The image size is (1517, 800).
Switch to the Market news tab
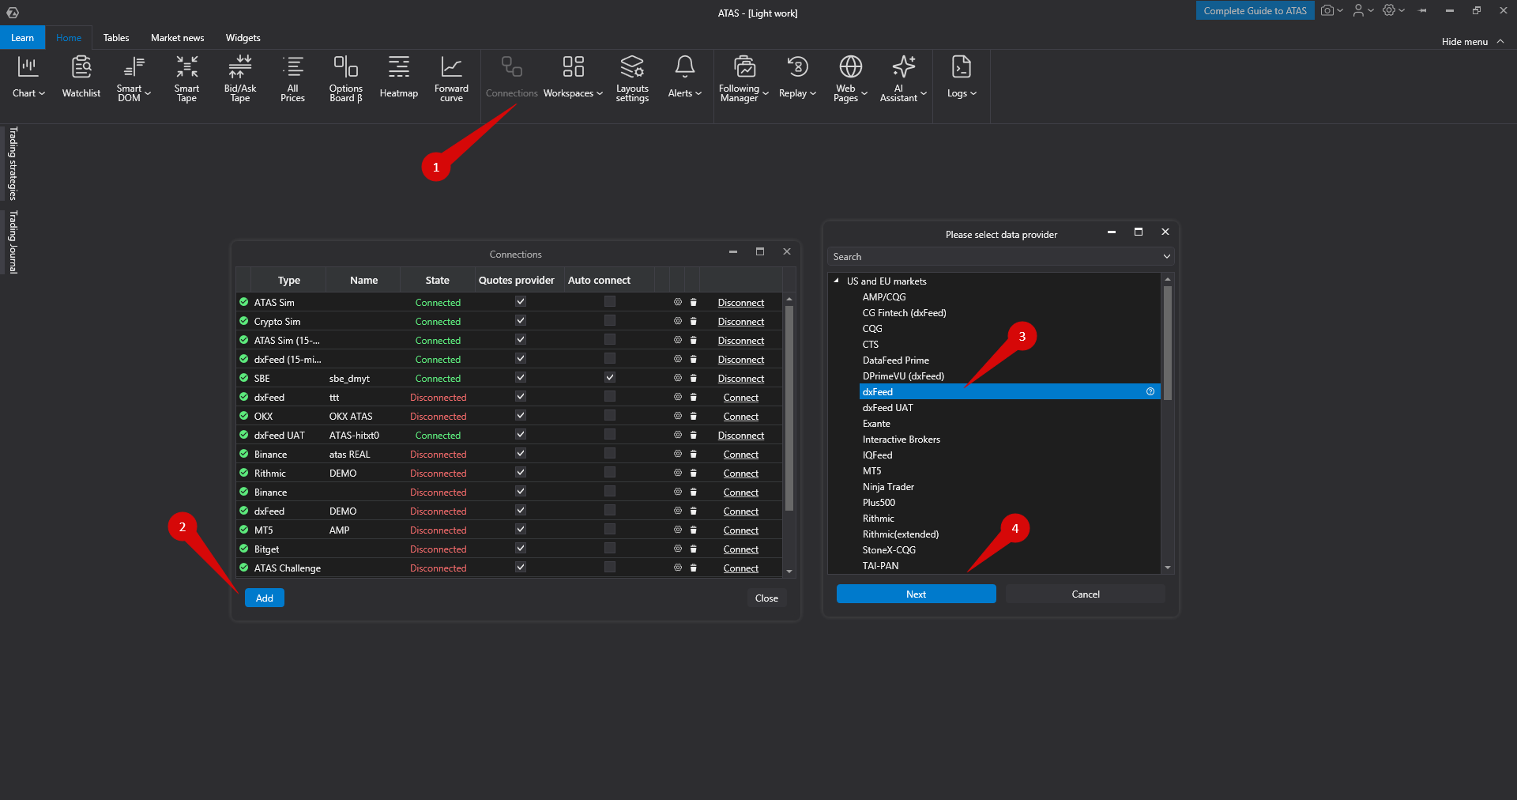tap(177, 38)
